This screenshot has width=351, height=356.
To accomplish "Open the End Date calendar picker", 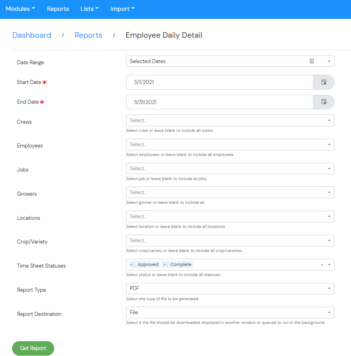I will 324,102.
